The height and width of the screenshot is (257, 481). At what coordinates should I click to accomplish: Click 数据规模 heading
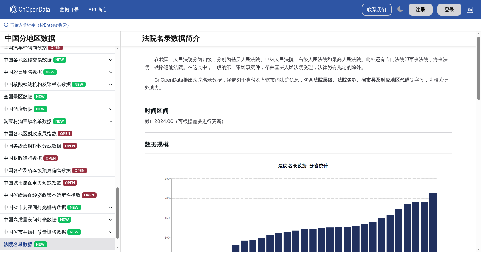coord(157,144)
